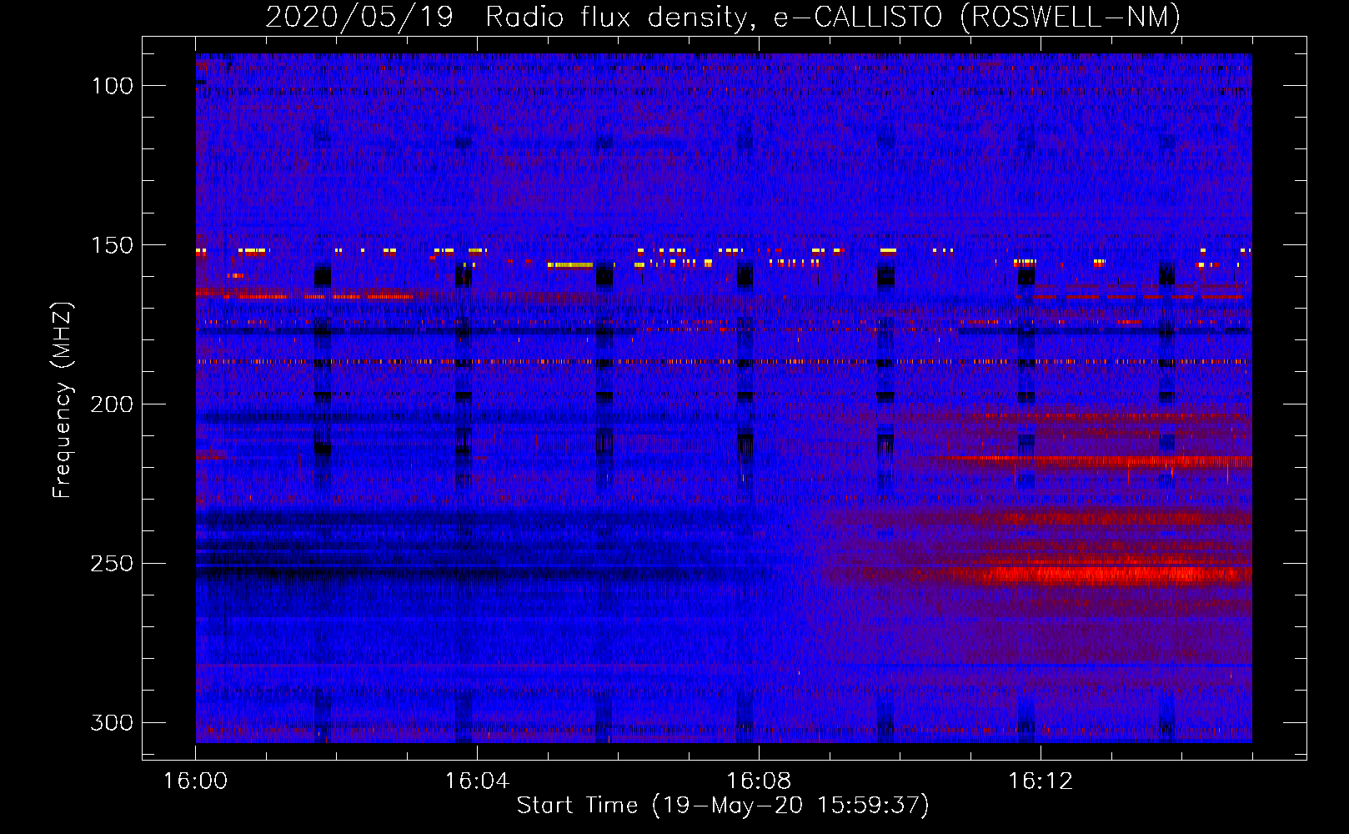Click the 150 frequency tick label
Image resolution: width=1349 pixels, height=834 pixels.
pyautogui.click(x=113, y=245)
